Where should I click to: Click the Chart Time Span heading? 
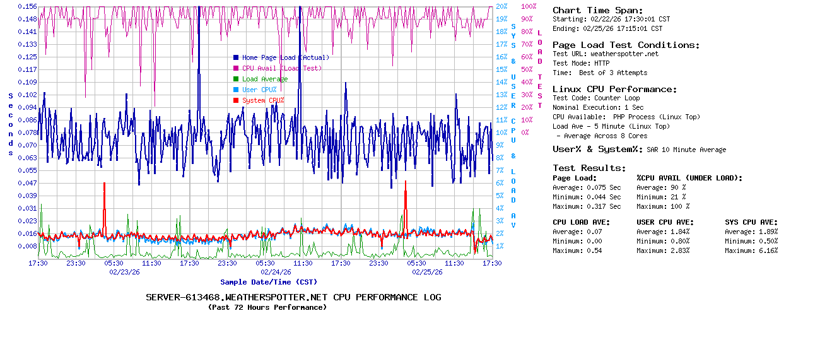tap(598, 10)
